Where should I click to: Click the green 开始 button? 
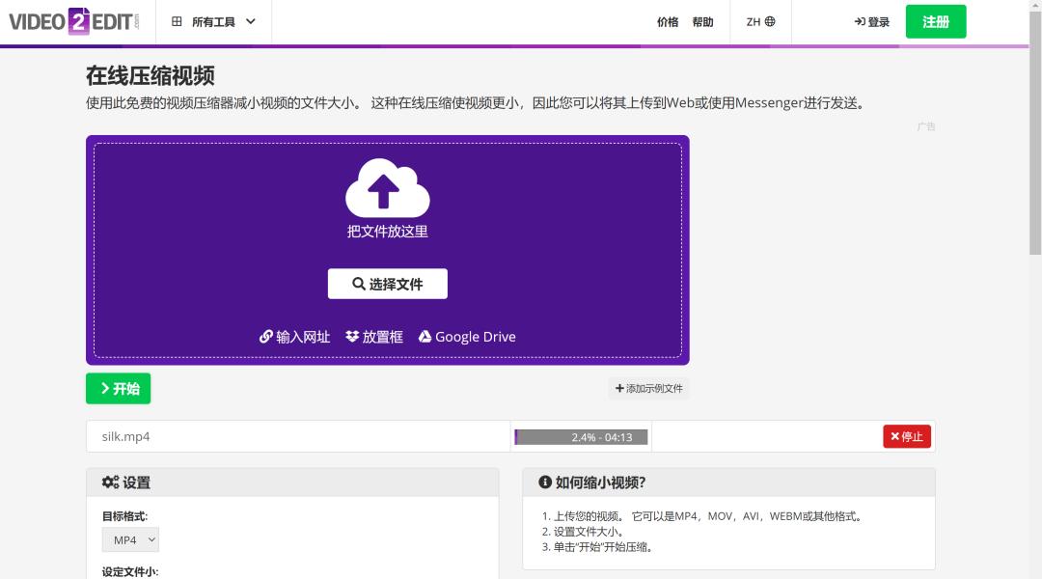pyautogui.click(x=117, y=388)
